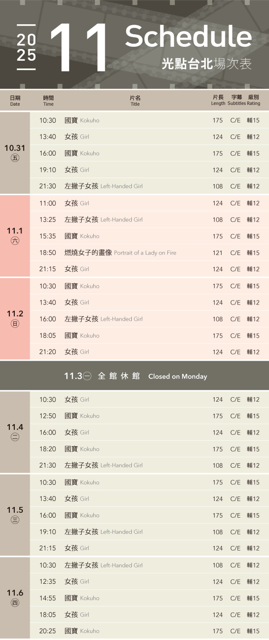Open the 12:35 Girl screening title
The height and width of the screenshot is (640, 269).
coord(77,582)
